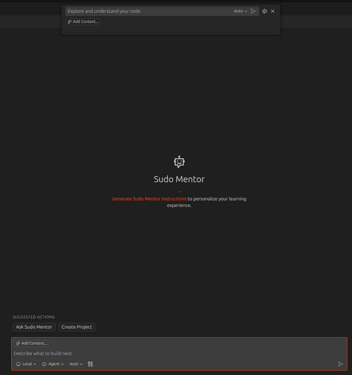
Task: Click the send arrow in the bottom chat box
Action: (x=340, y=364)
